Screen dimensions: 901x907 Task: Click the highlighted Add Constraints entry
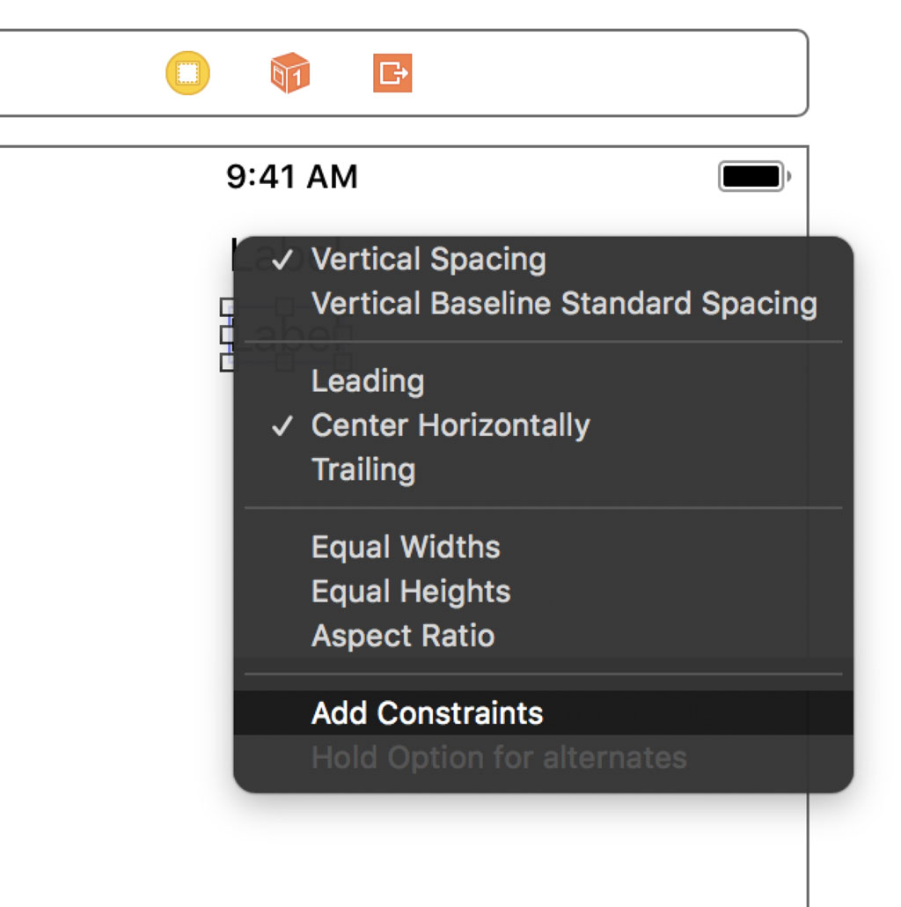pos(427,713)
